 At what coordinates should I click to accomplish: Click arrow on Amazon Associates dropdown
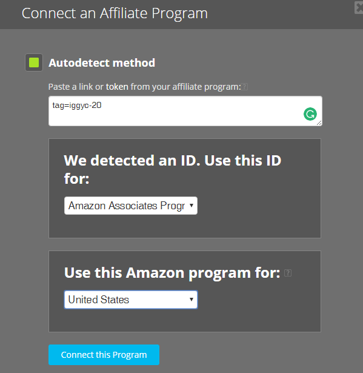pos(191,205)
